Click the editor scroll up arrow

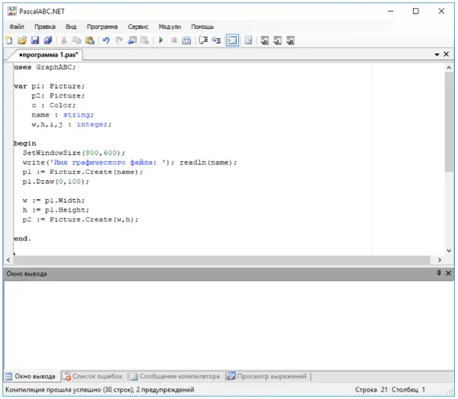(x=449, y=68)
